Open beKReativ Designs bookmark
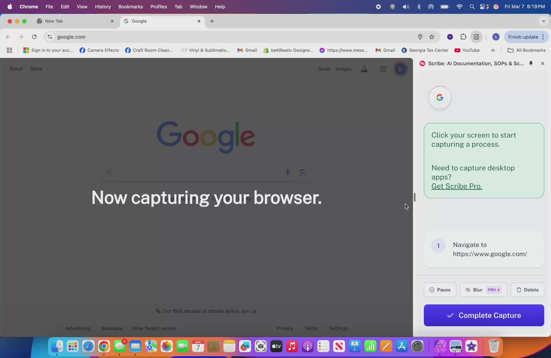This screenshot has width=551, height=358. pos(288,50)
